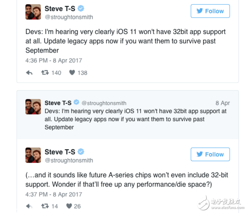Screen dimensions: 247x213
Task: Click verified badge on bottom Steve T-S
Action: (x=81, y=152)
